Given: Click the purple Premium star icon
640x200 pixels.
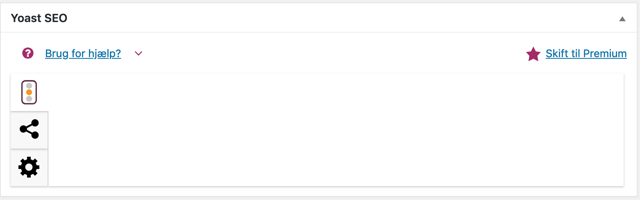Looking at the screenshot, I should (533, 54).
